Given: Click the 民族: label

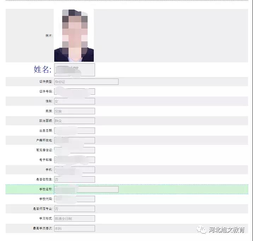Looking at the screenshot, I should click(49, 111).
